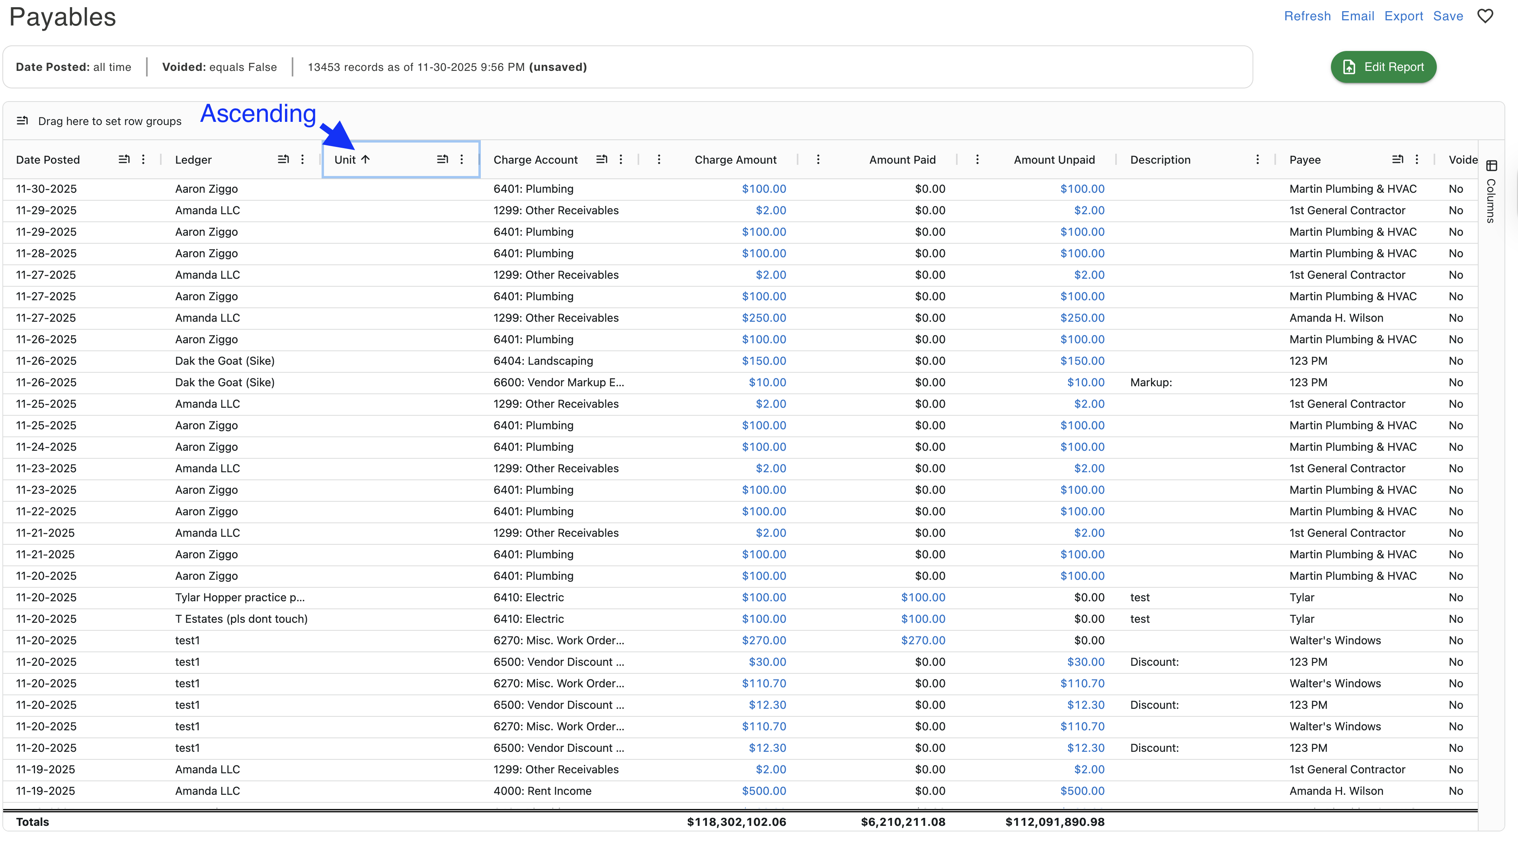Open Date Posted column menu dots
This screenshot has width=1518, height=841.
click(x=143, y=159)
